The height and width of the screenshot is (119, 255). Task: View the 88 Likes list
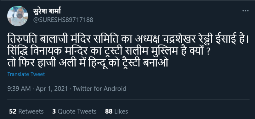[116, 111]
